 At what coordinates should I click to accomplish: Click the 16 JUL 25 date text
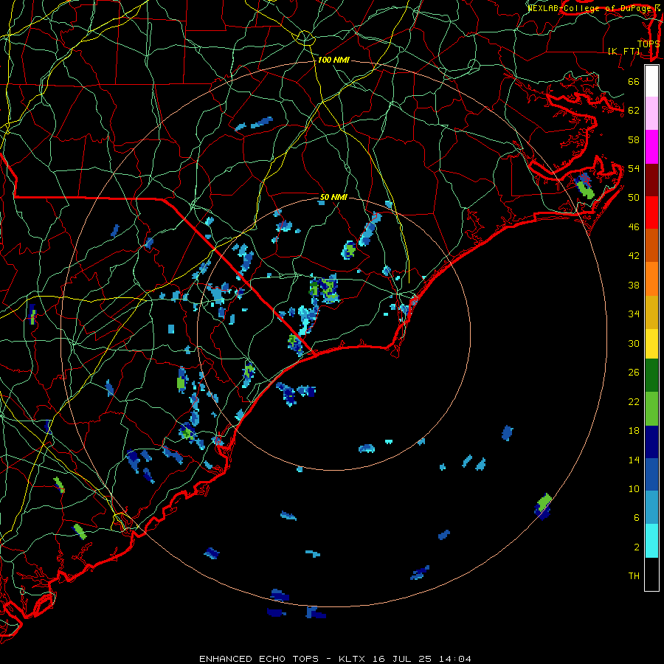point(403,659)
